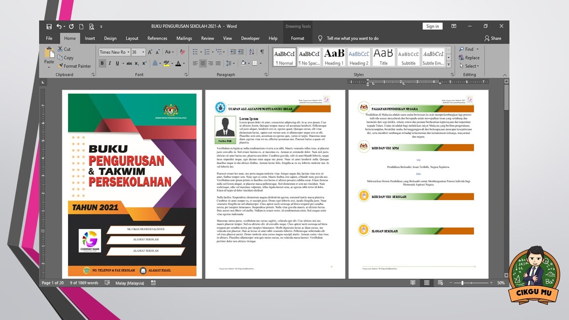
Task: Click the Save icon in quick access toolbar
Action: coord(49,27)
